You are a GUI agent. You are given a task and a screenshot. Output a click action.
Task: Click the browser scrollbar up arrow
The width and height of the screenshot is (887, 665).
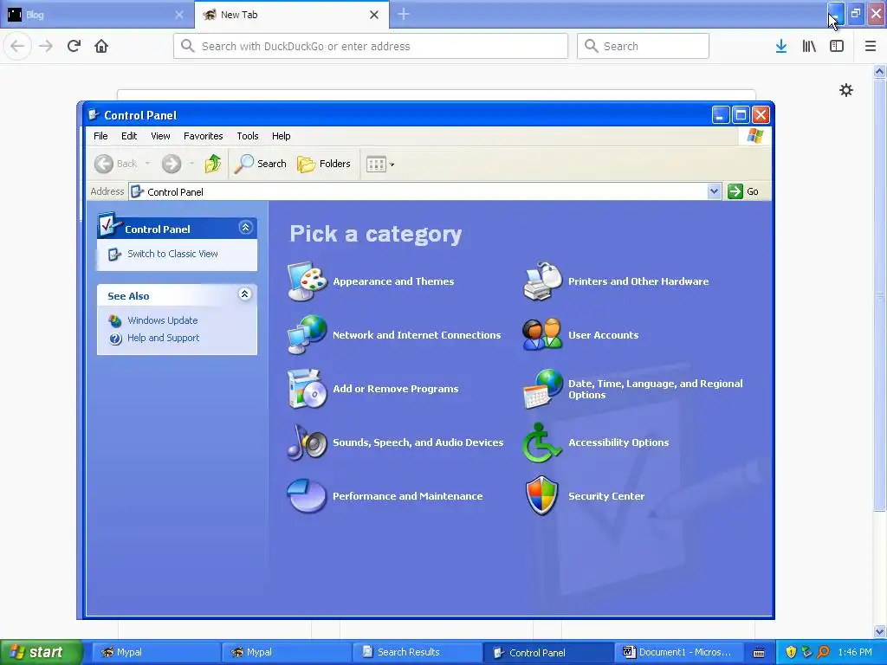point(880,71)
